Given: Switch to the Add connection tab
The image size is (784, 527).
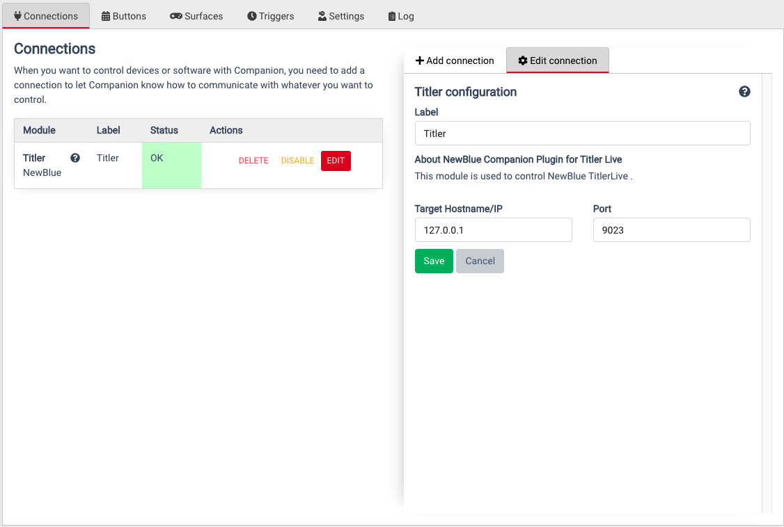Looking at the screenshot, I should 455,60.
